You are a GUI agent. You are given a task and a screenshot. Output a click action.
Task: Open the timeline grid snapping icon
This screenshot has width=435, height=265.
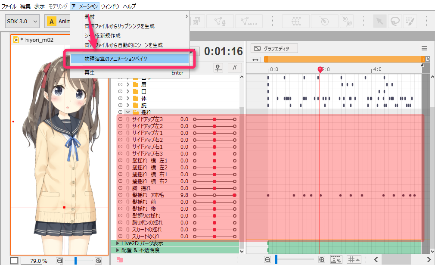tap(354, 260)
